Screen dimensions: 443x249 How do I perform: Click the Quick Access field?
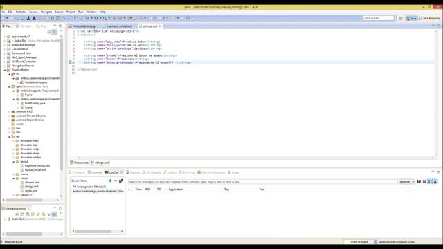pos(378,18)
